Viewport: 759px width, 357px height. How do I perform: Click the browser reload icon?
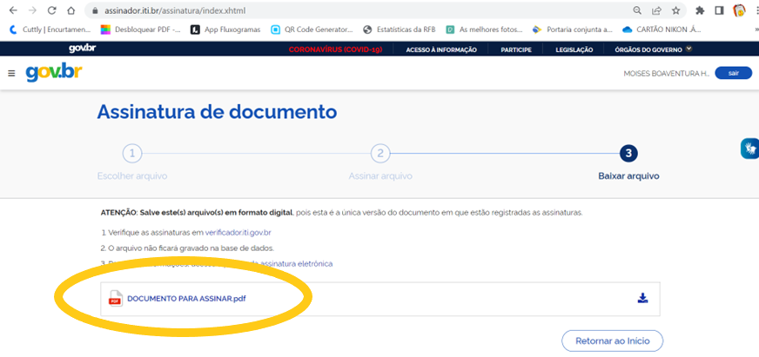(52, 10)
